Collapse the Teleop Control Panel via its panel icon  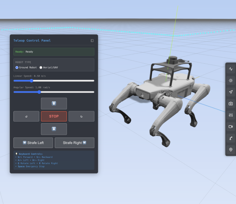tap(92, 40)
